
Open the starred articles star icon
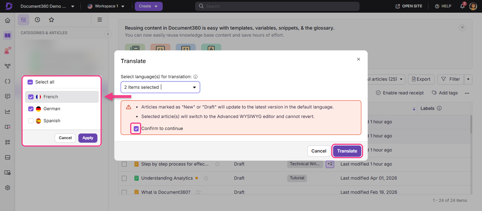(52, 20)
